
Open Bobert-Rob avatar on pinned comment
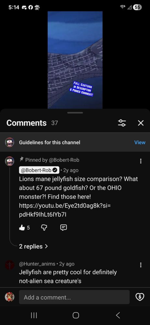(x=9, y=161)
